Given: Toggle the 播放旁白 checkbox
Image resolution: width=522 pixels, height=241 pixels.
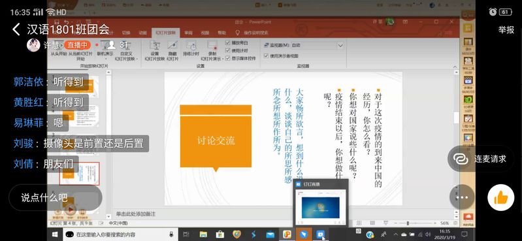Looking at the screenshot, I should 228,42.
